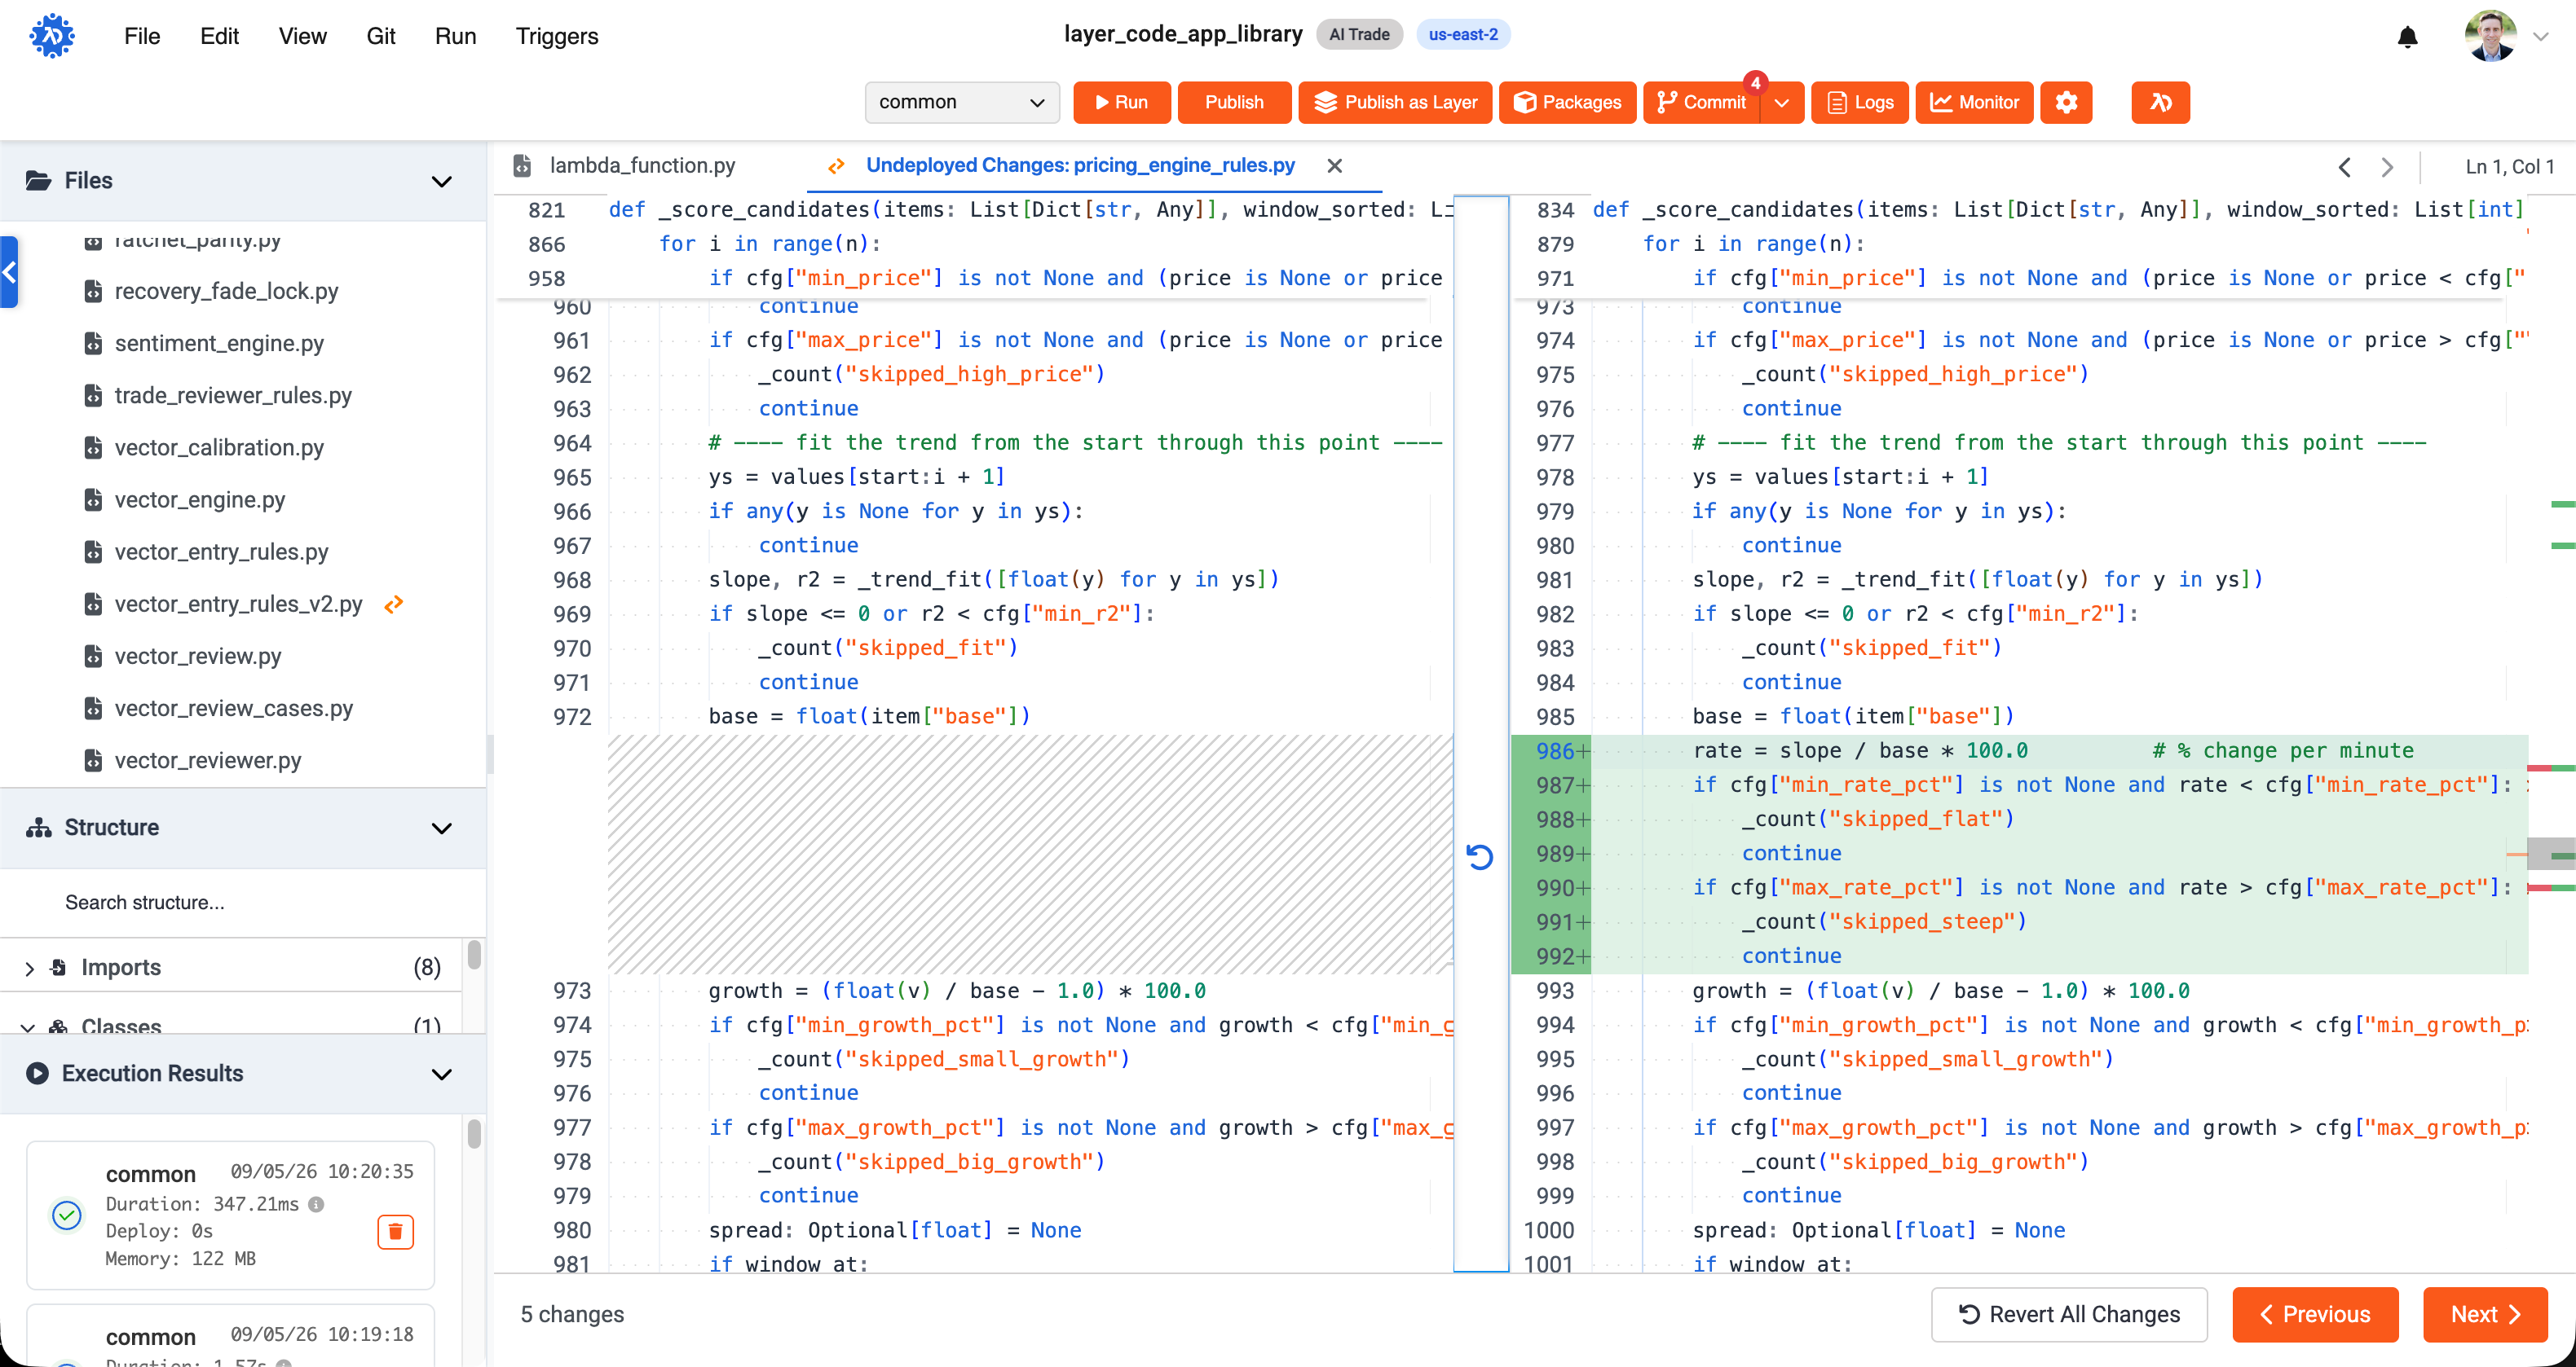This screenshot has height=1367, width=2576.
Task: Open the common environment dropdown
Action: tap(961, 102)
